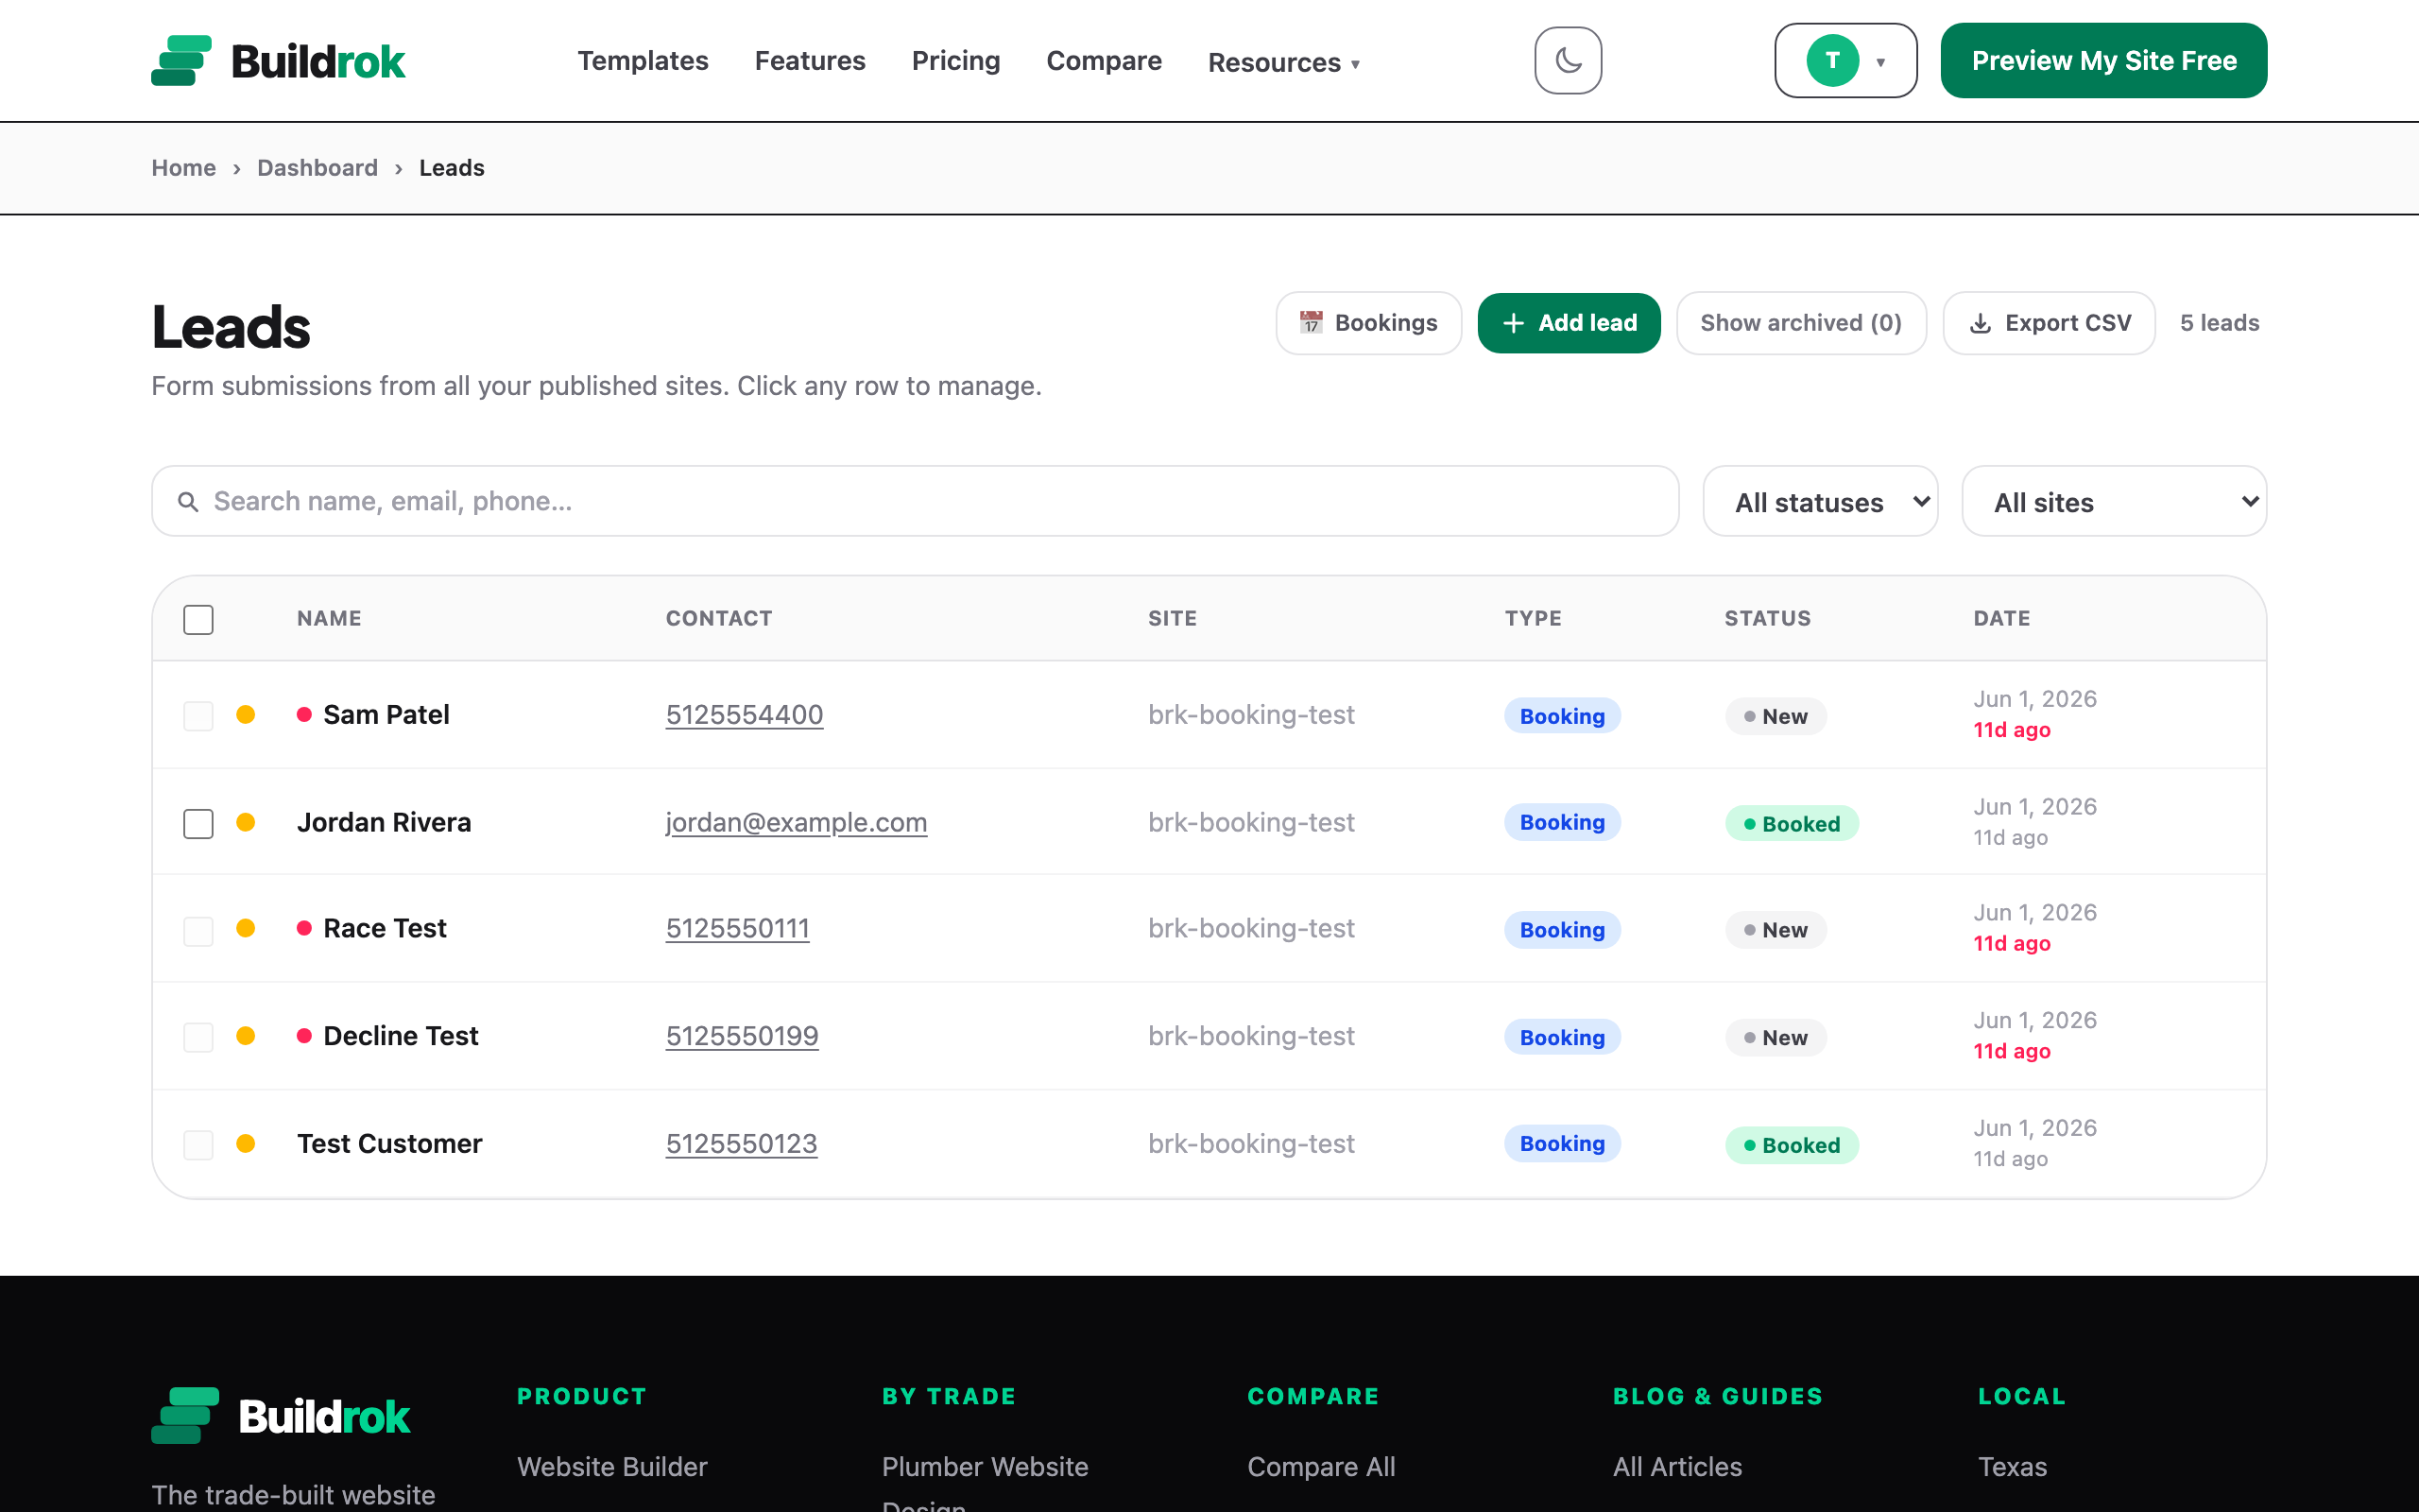The height and width of the screenshot is (1512, 2419).
Task: Click brk-booking-test site in Race Test row
Action: (x=1251, y=928)
